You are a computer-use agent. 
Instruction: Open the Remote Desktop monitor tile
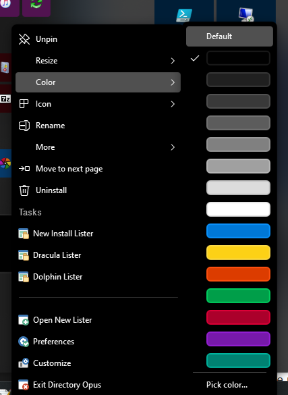tap(246, 12)
